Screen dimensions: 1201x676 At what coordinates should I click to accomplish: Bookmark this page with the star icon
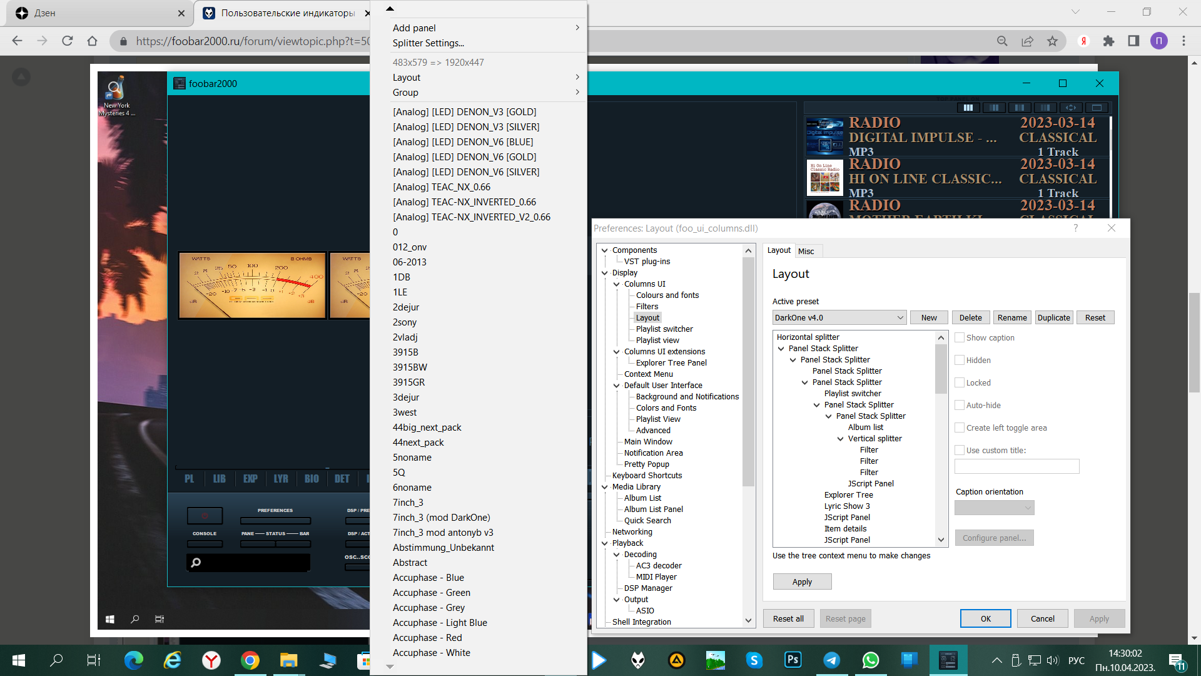[x=1052, y=41]
